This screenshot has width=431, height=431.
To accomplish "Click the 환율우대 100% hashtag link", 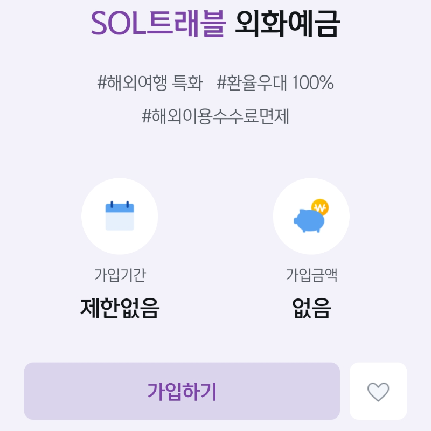I will (275, 84).
